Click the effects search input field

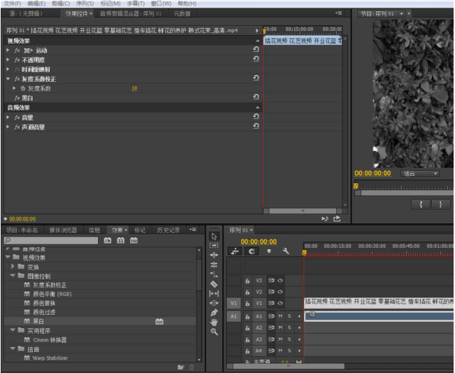[50, 240]
